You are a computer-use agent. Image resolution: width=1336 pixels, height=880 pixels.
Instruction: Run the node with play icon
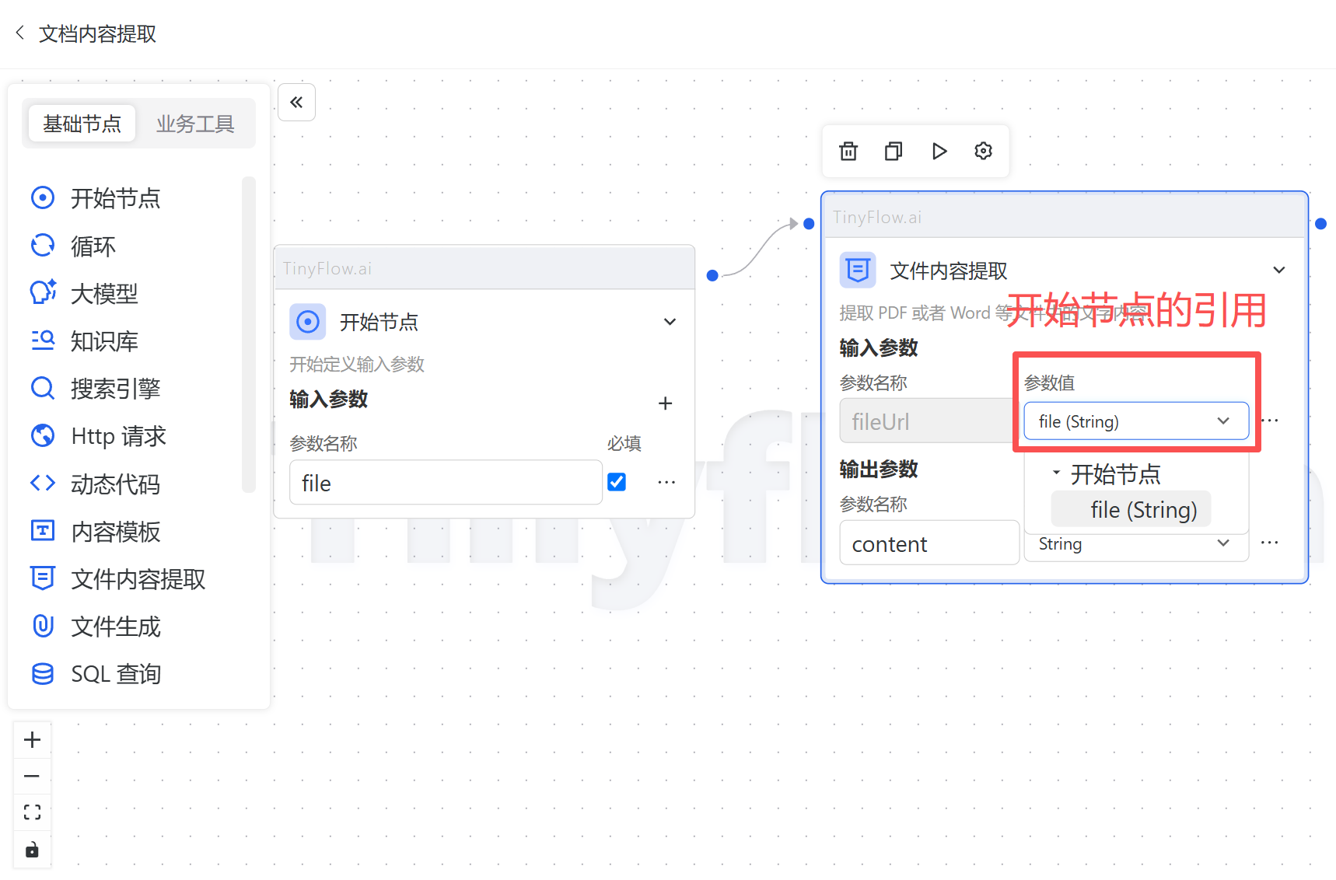939,151
